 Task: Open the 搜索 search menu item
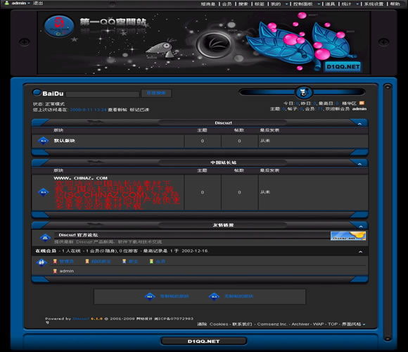point(243,4)
